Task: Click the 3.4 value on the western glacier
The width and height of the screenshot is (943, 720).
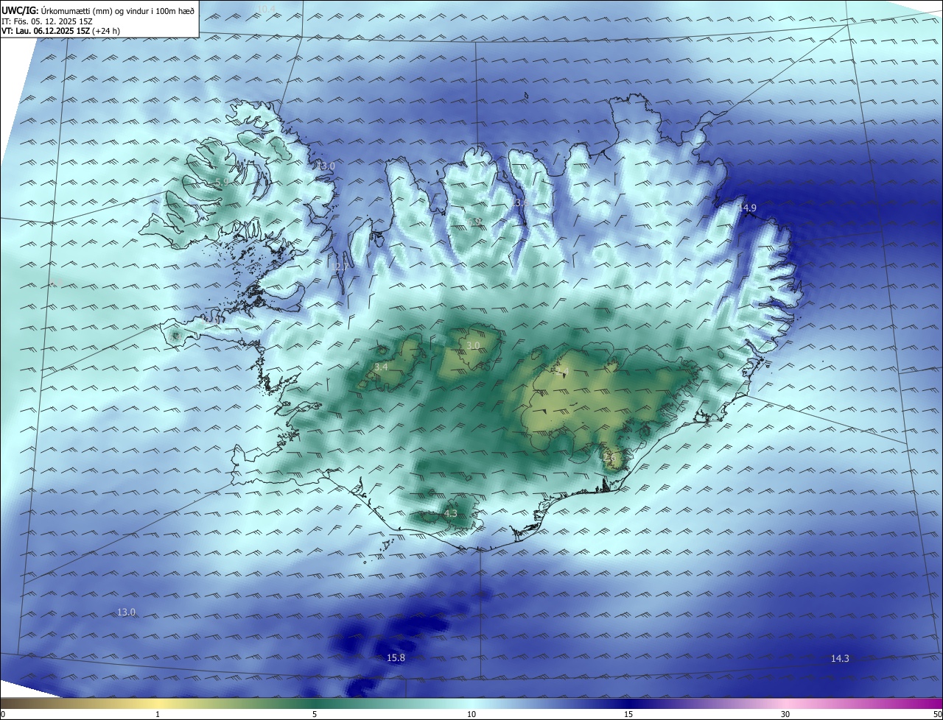Action: point(381,367)
